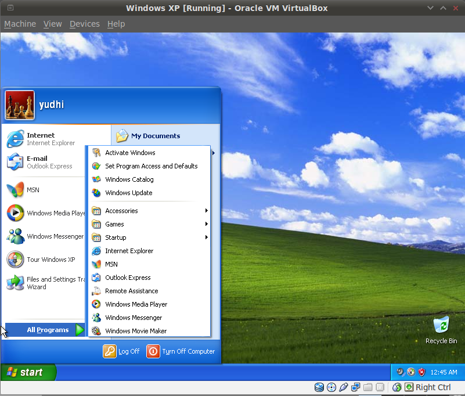This screenshot has height=396, width=465.
Task: Open Windows Media Player from the left list
Action: pos(45,213)
